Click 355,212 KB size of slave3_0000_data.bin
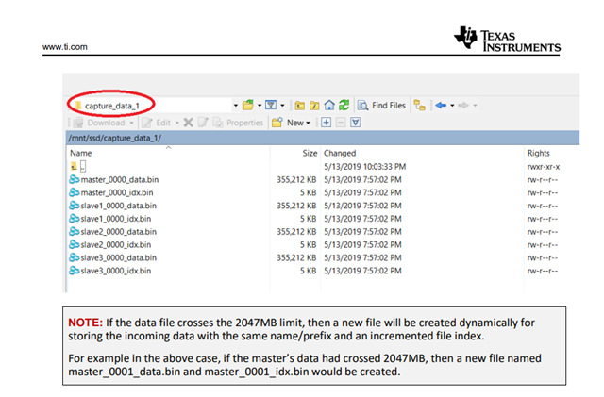Screen dimensions: 604x397 (x=296, y=257)
